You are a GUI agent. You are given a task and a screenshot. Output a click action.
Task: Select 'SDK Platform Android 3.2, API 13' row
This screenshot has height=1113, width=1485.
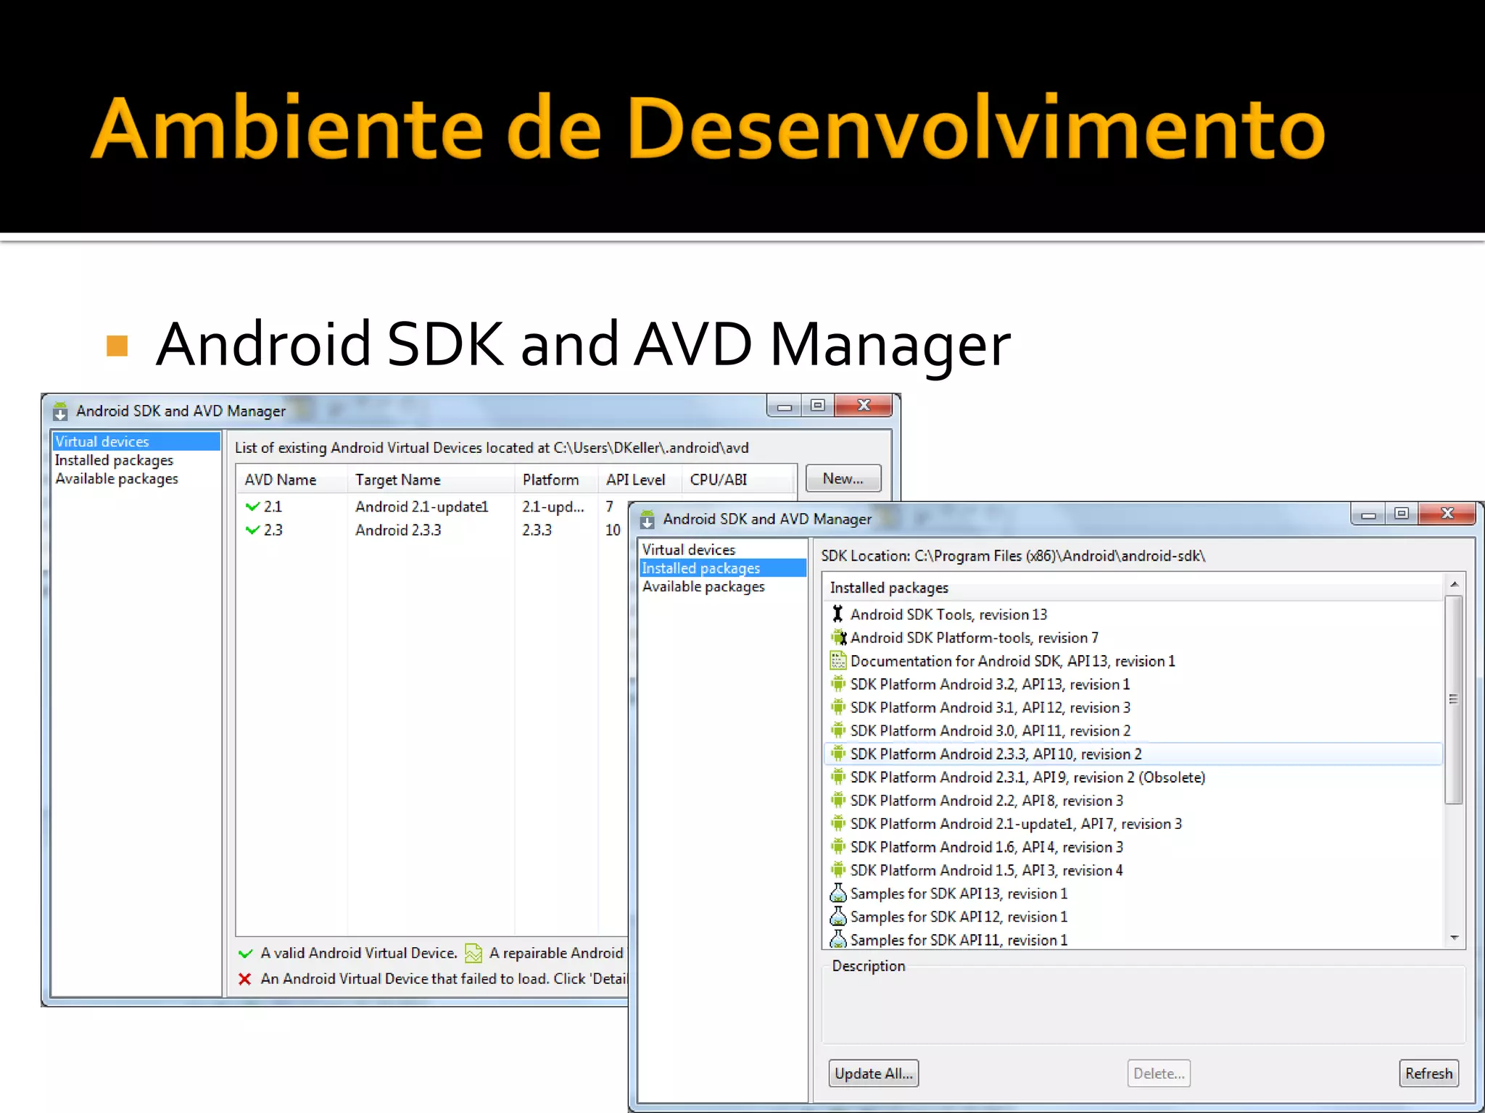pos(1133,684)
